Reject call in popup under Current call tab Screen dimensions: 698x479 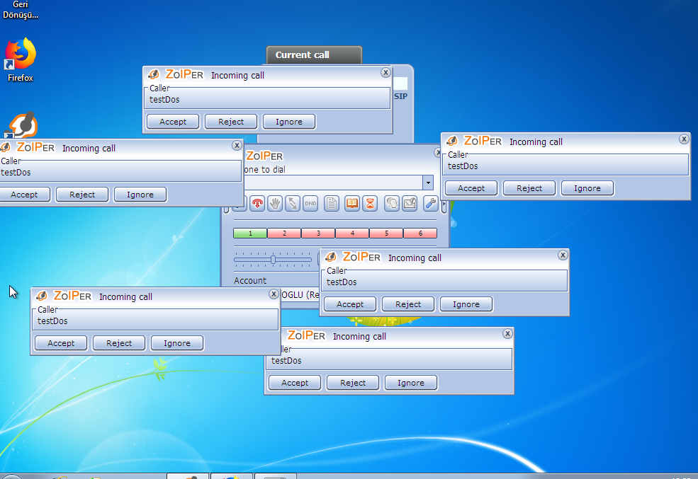(230, 122)
